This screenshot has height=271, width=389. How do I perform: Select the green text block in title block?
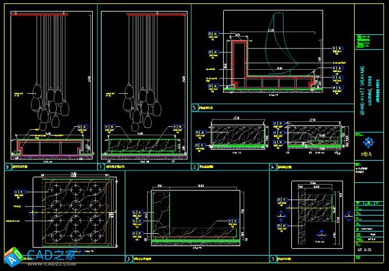coord(363,41)
